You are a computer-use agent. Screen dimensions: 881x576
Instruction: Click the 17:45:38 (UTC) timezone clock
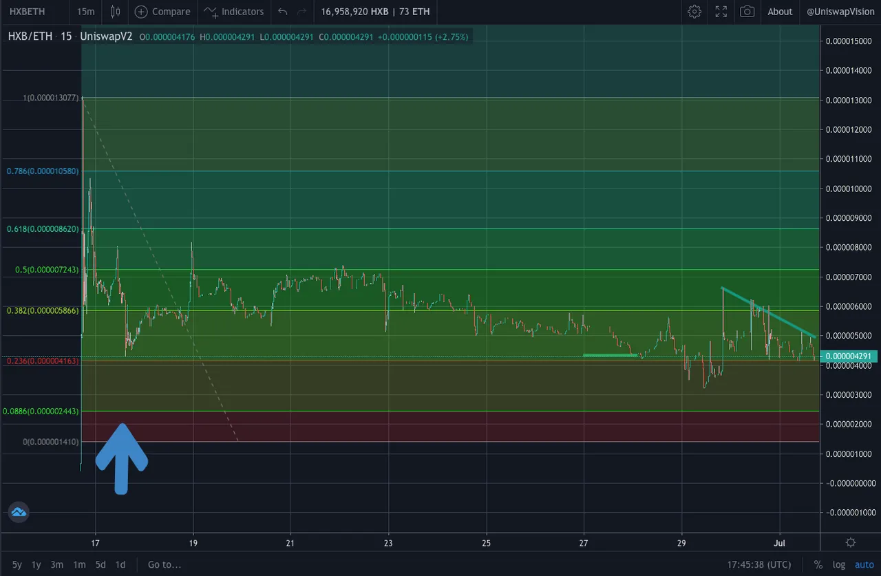point(759,564)
